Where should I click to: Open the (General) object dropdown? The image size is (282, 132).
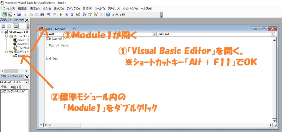pyautogui.click(x=154, y=34)
